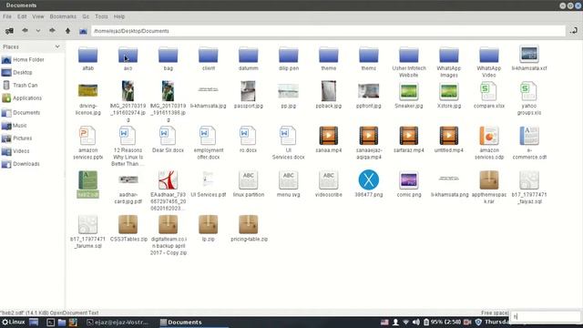
Task: Go back to previous folder
Action: pos(25,31)
